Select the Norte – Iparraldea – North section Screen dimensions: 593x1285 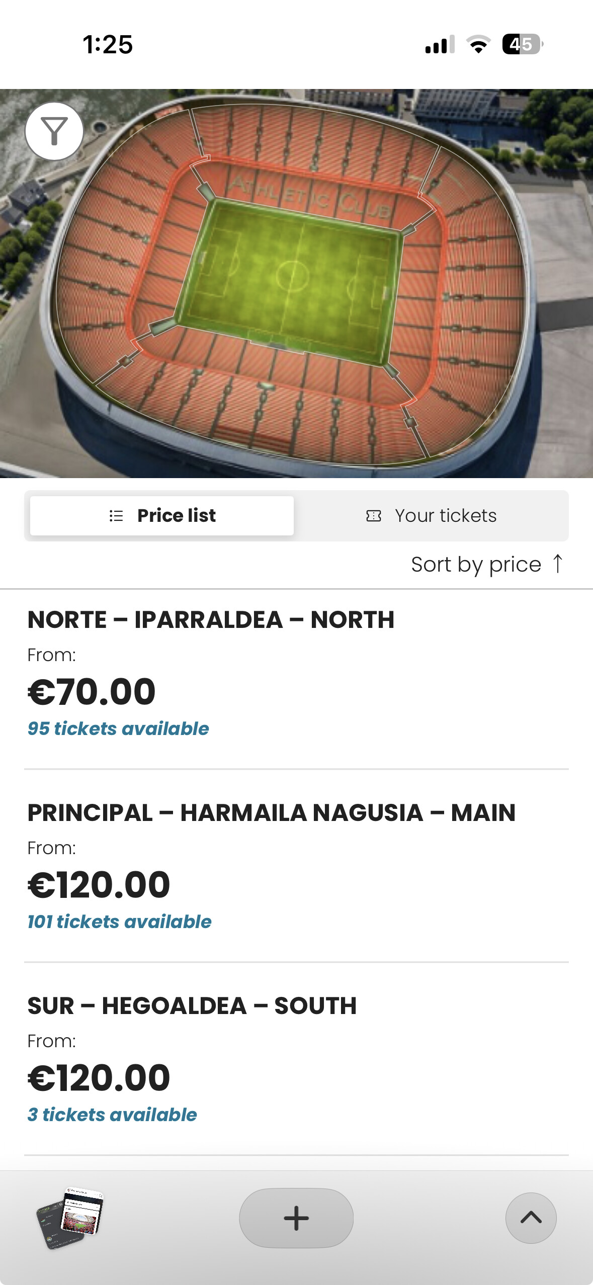(x=211, y=619)
